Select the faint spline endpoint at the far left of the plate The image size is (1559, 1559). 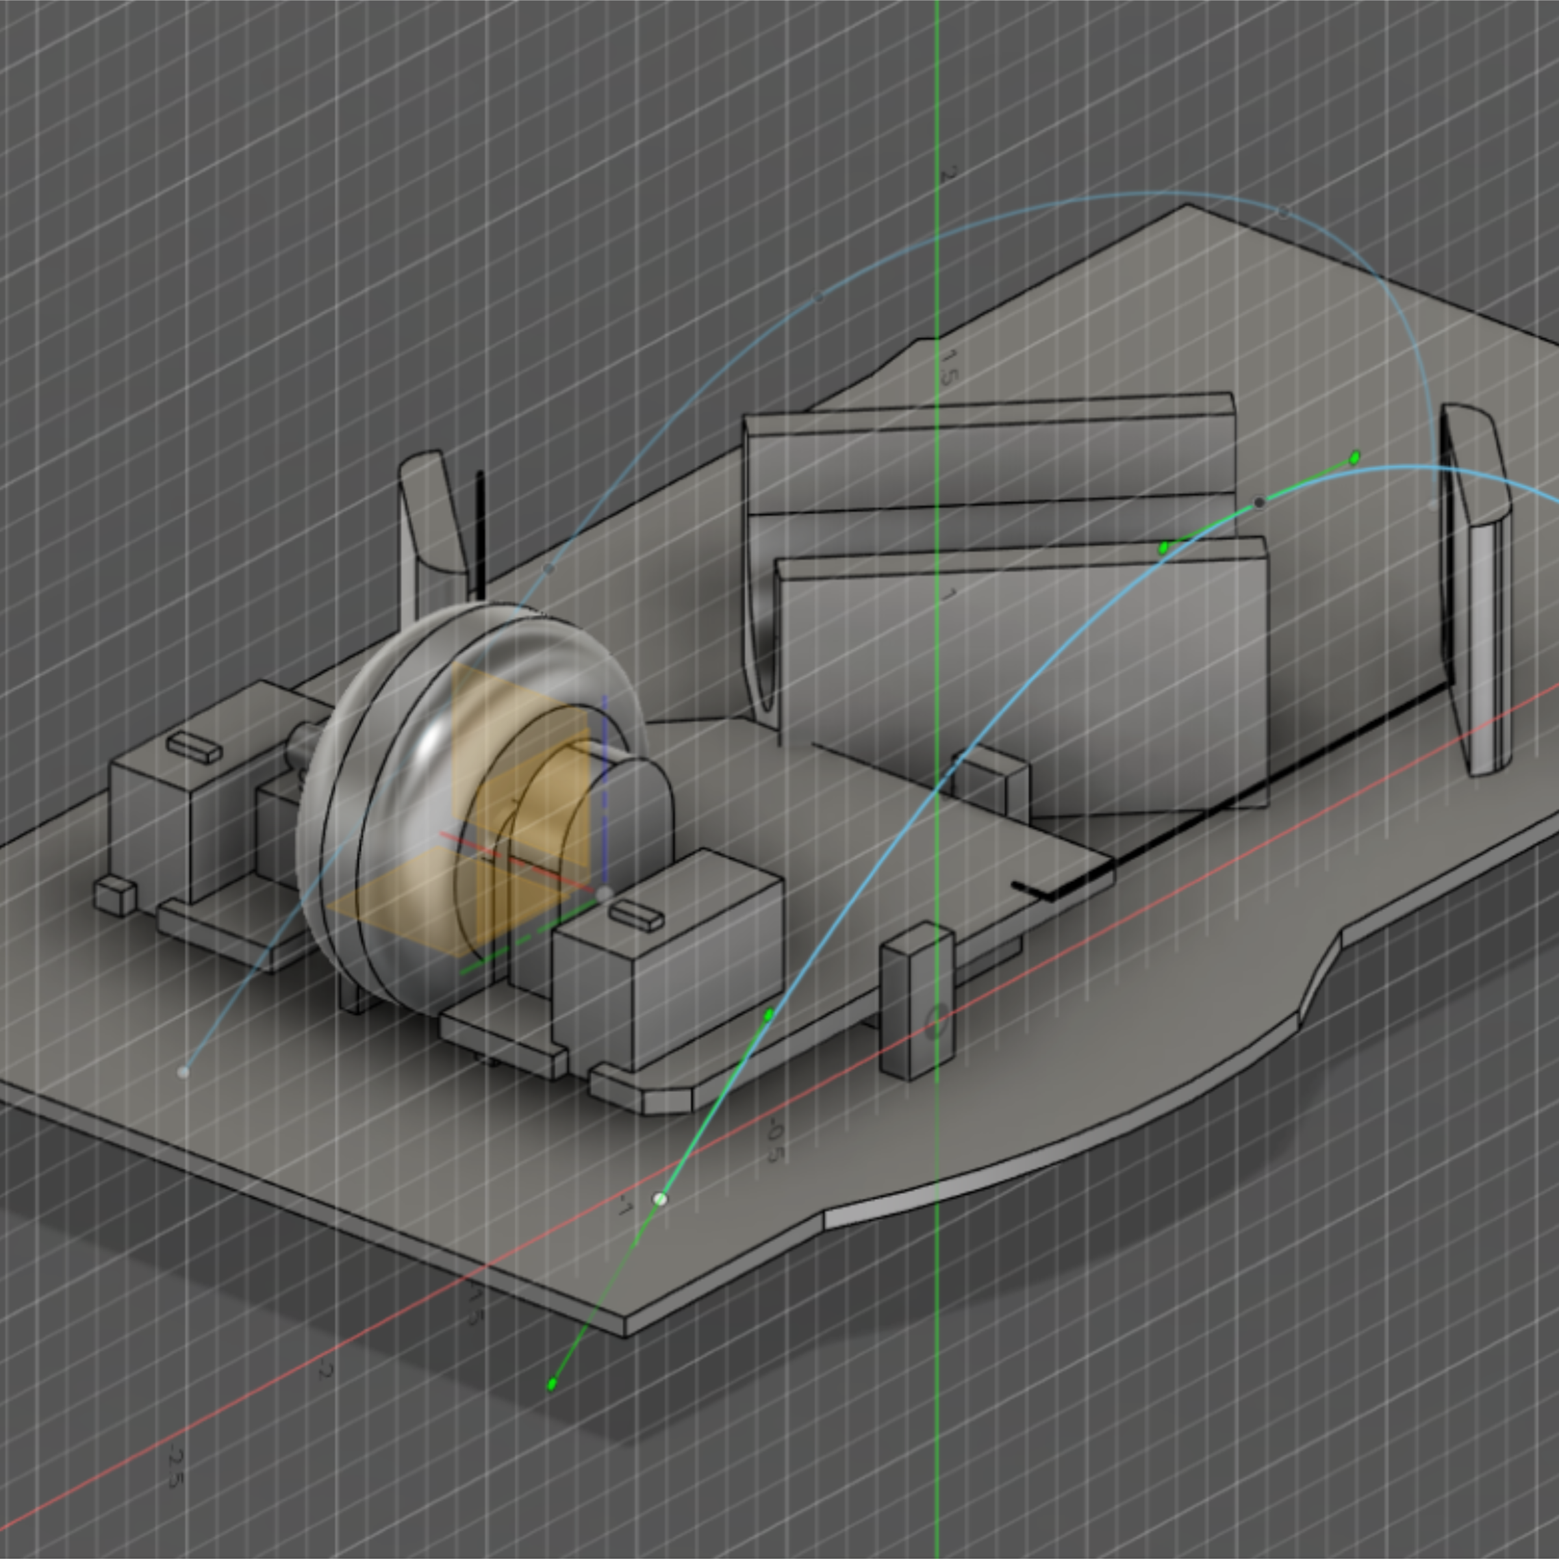(x=183, y=1072)
